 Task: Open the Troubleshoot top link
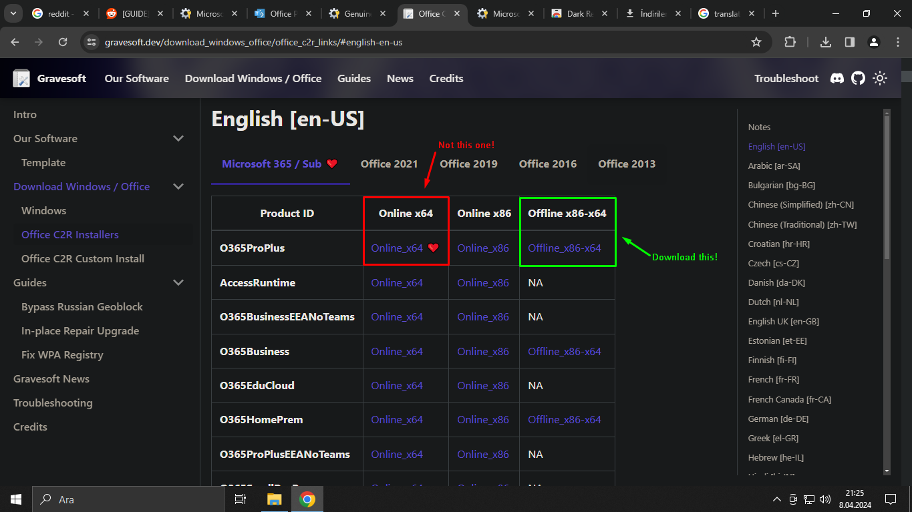[x=786, y=78]
